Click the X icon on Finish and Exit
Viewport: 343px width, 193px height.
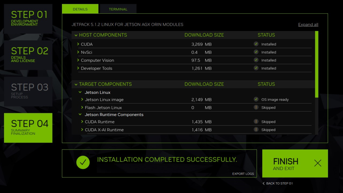click(x=318, y=163)
